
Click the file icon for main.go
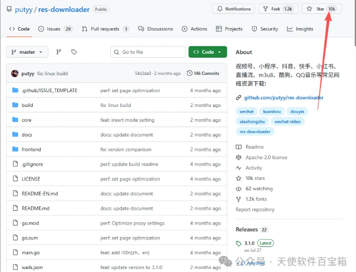(15, 252)
